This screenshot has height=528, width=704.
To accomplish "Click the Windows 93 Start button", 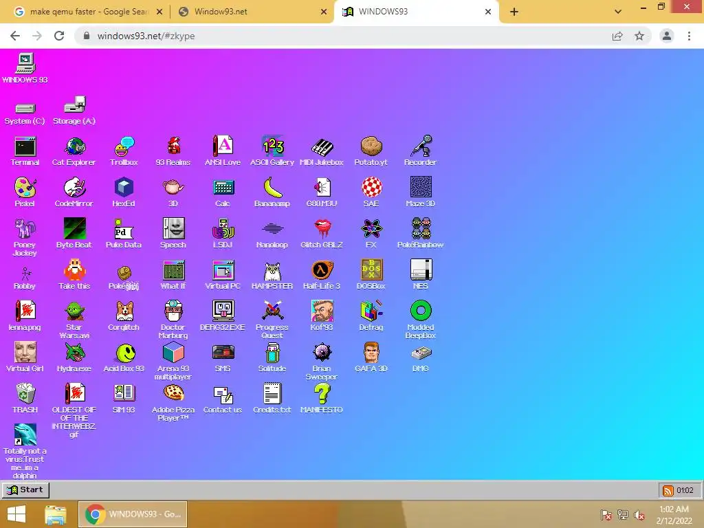I will click(25, 489).
